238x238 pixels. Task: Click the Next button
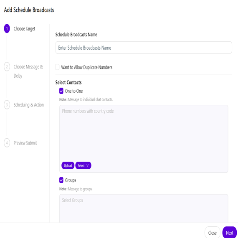coord(230,233)
